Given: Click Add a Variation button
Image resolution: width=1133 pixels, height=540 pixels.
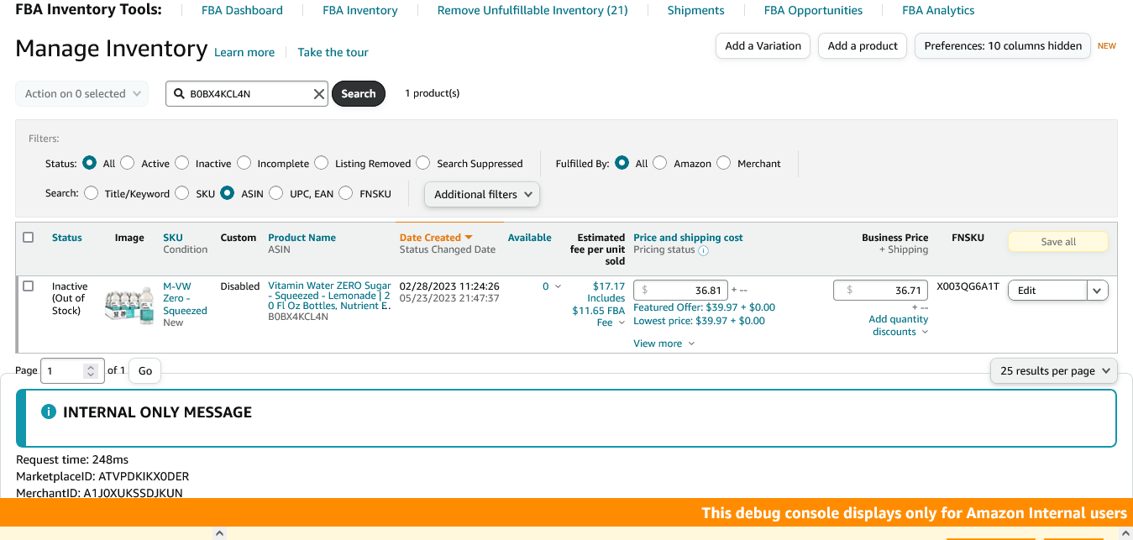Looking at the screenshot, I should pos(763,46).
